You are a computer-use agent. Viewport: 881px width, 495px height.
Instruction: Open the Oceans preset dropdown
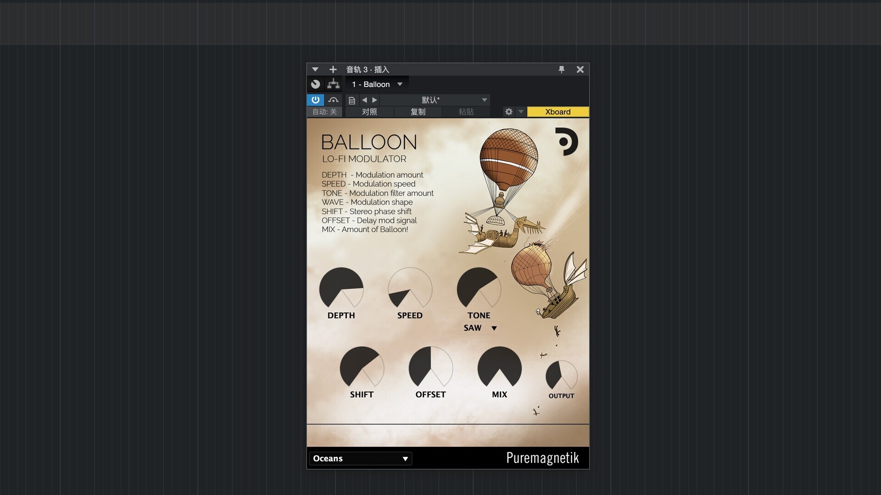point(361,458)
